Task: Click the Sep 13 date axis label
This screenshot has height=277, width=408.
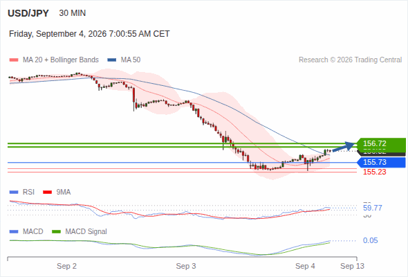Action: click(x=352, y=266)
